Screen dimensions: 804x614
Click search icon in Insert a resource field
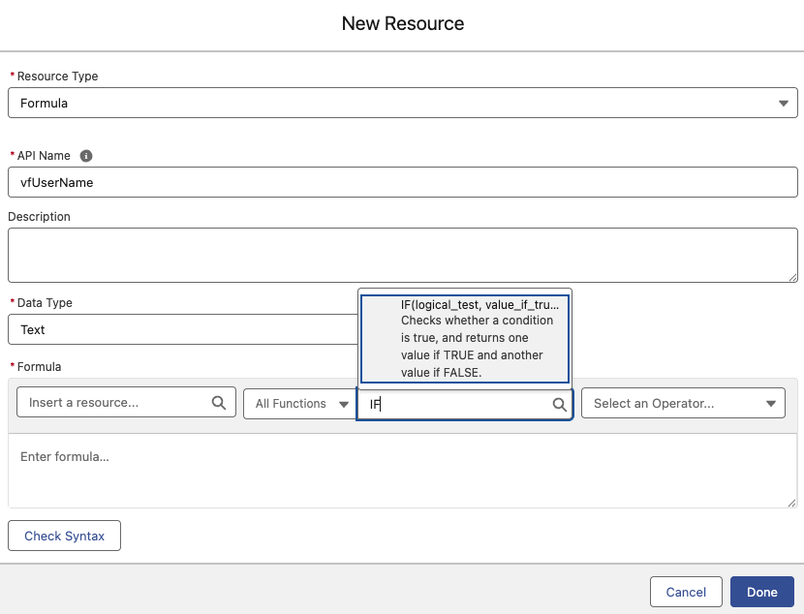tap(219, 403)
